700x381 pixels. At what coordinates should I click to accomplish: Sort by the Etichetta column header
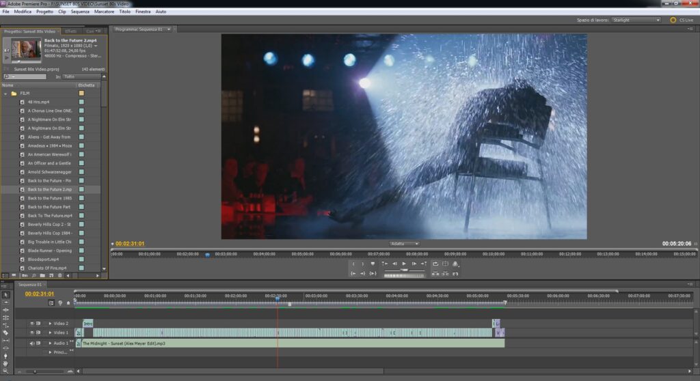86,85
